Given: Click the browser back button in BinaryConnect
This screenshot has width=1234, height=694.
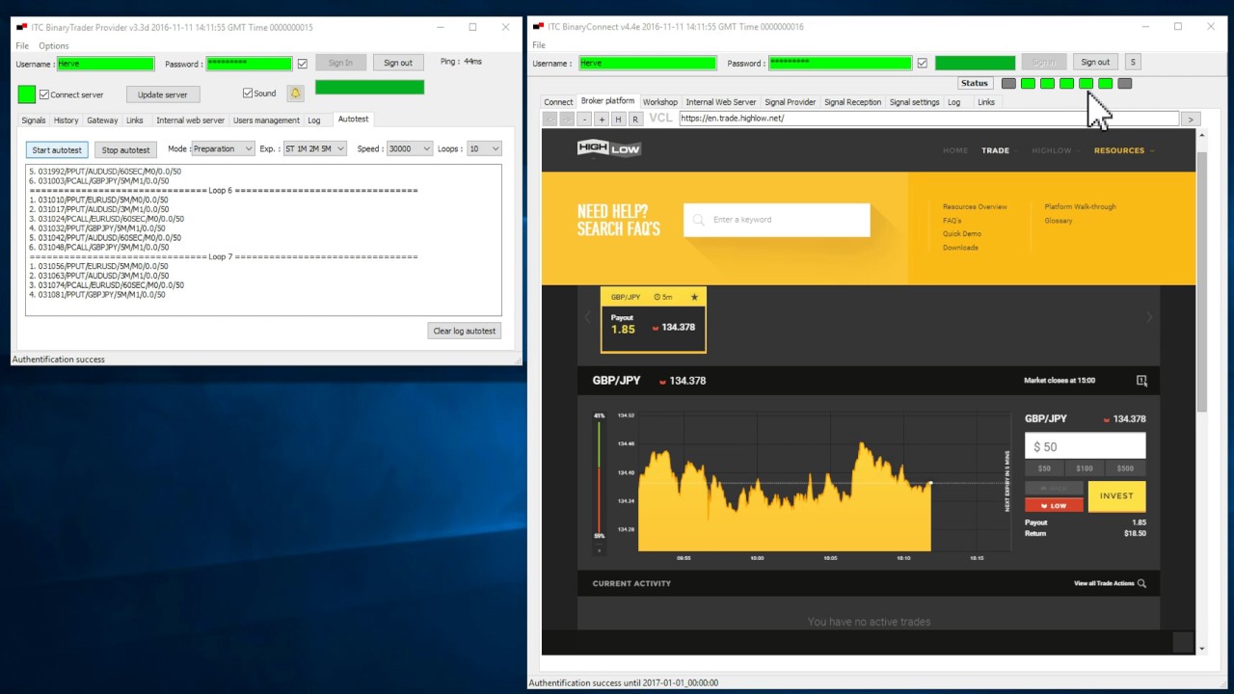Looking at the screenshot, I should [x=550, y=119].
